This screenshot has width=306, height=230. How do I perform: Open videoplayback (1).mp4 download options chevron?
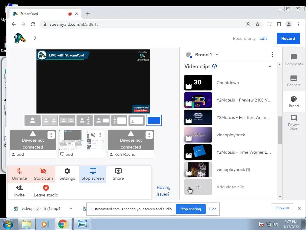point(71,208)
